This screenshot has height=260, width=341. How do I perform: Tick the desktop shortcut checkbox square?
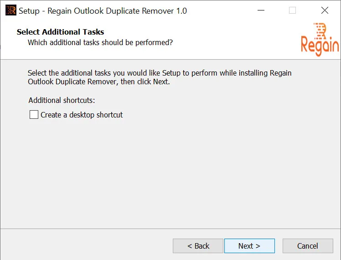tap(34, 114)
